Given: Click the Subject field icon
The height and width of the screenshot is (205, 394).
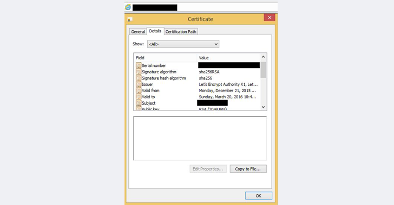Looking at the screenshot, I should 139,103.
